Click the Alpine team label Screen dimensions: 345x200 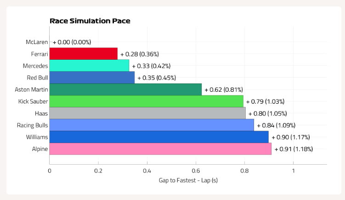click(40, 149)
